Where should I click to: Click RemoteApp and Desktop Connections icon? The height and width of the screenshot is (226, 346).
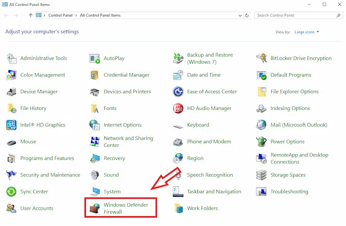261,158
